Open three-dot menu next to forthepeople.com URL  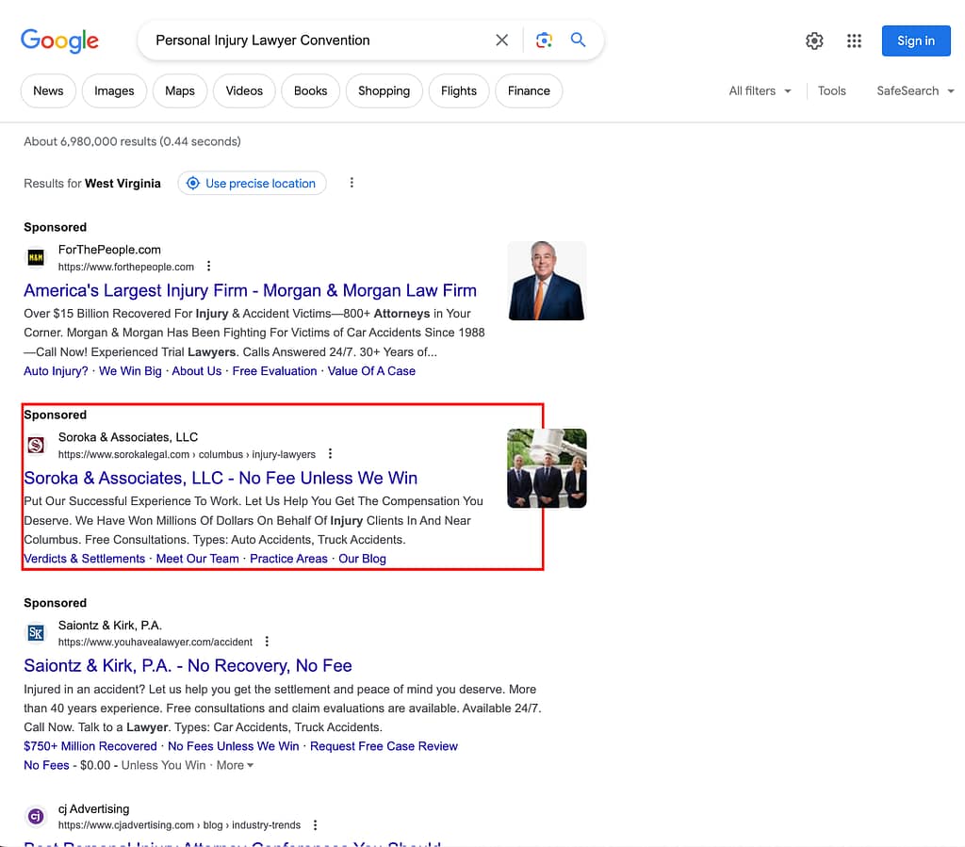coord(208,266)
